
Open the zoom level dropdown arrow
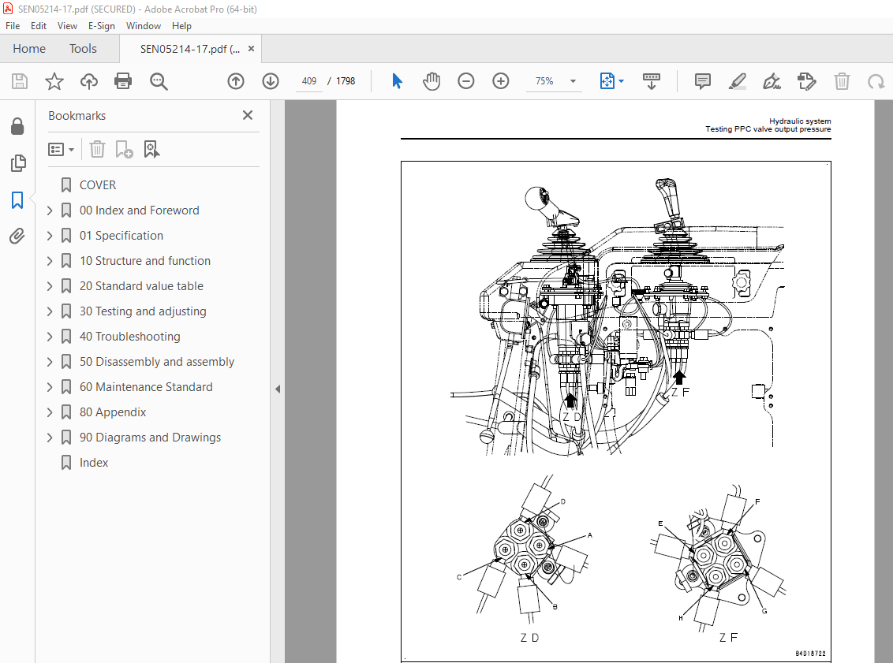click(x=573, y=81)
